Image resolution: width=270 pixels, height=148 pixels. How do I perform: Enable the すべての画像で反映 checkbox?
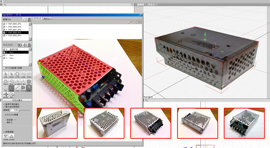tap(4, 68)
